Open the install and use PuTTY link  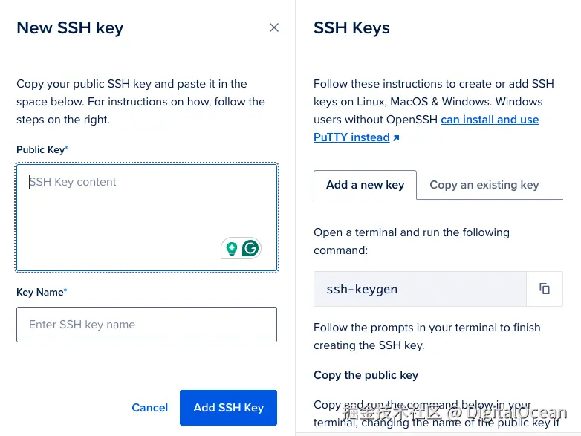point(490,120)
